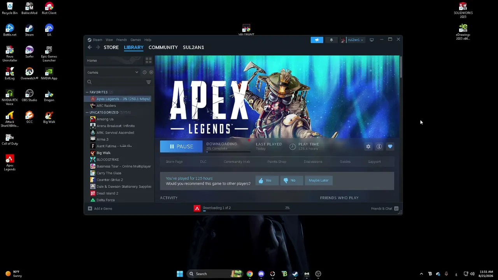The image size is (498, 280).
Task: Click the Apex Legends download manager icon
Action: click(197, 208)
